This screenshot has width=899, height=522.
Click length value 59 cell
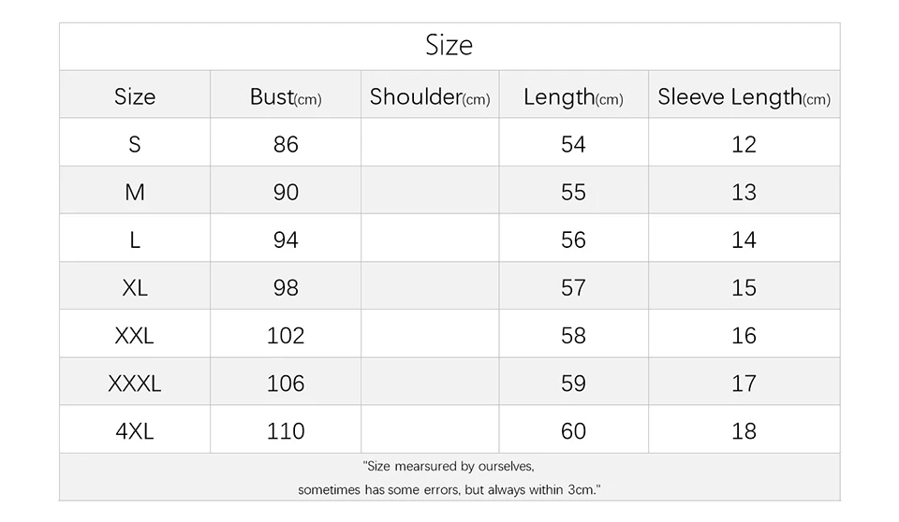point(573,383)
